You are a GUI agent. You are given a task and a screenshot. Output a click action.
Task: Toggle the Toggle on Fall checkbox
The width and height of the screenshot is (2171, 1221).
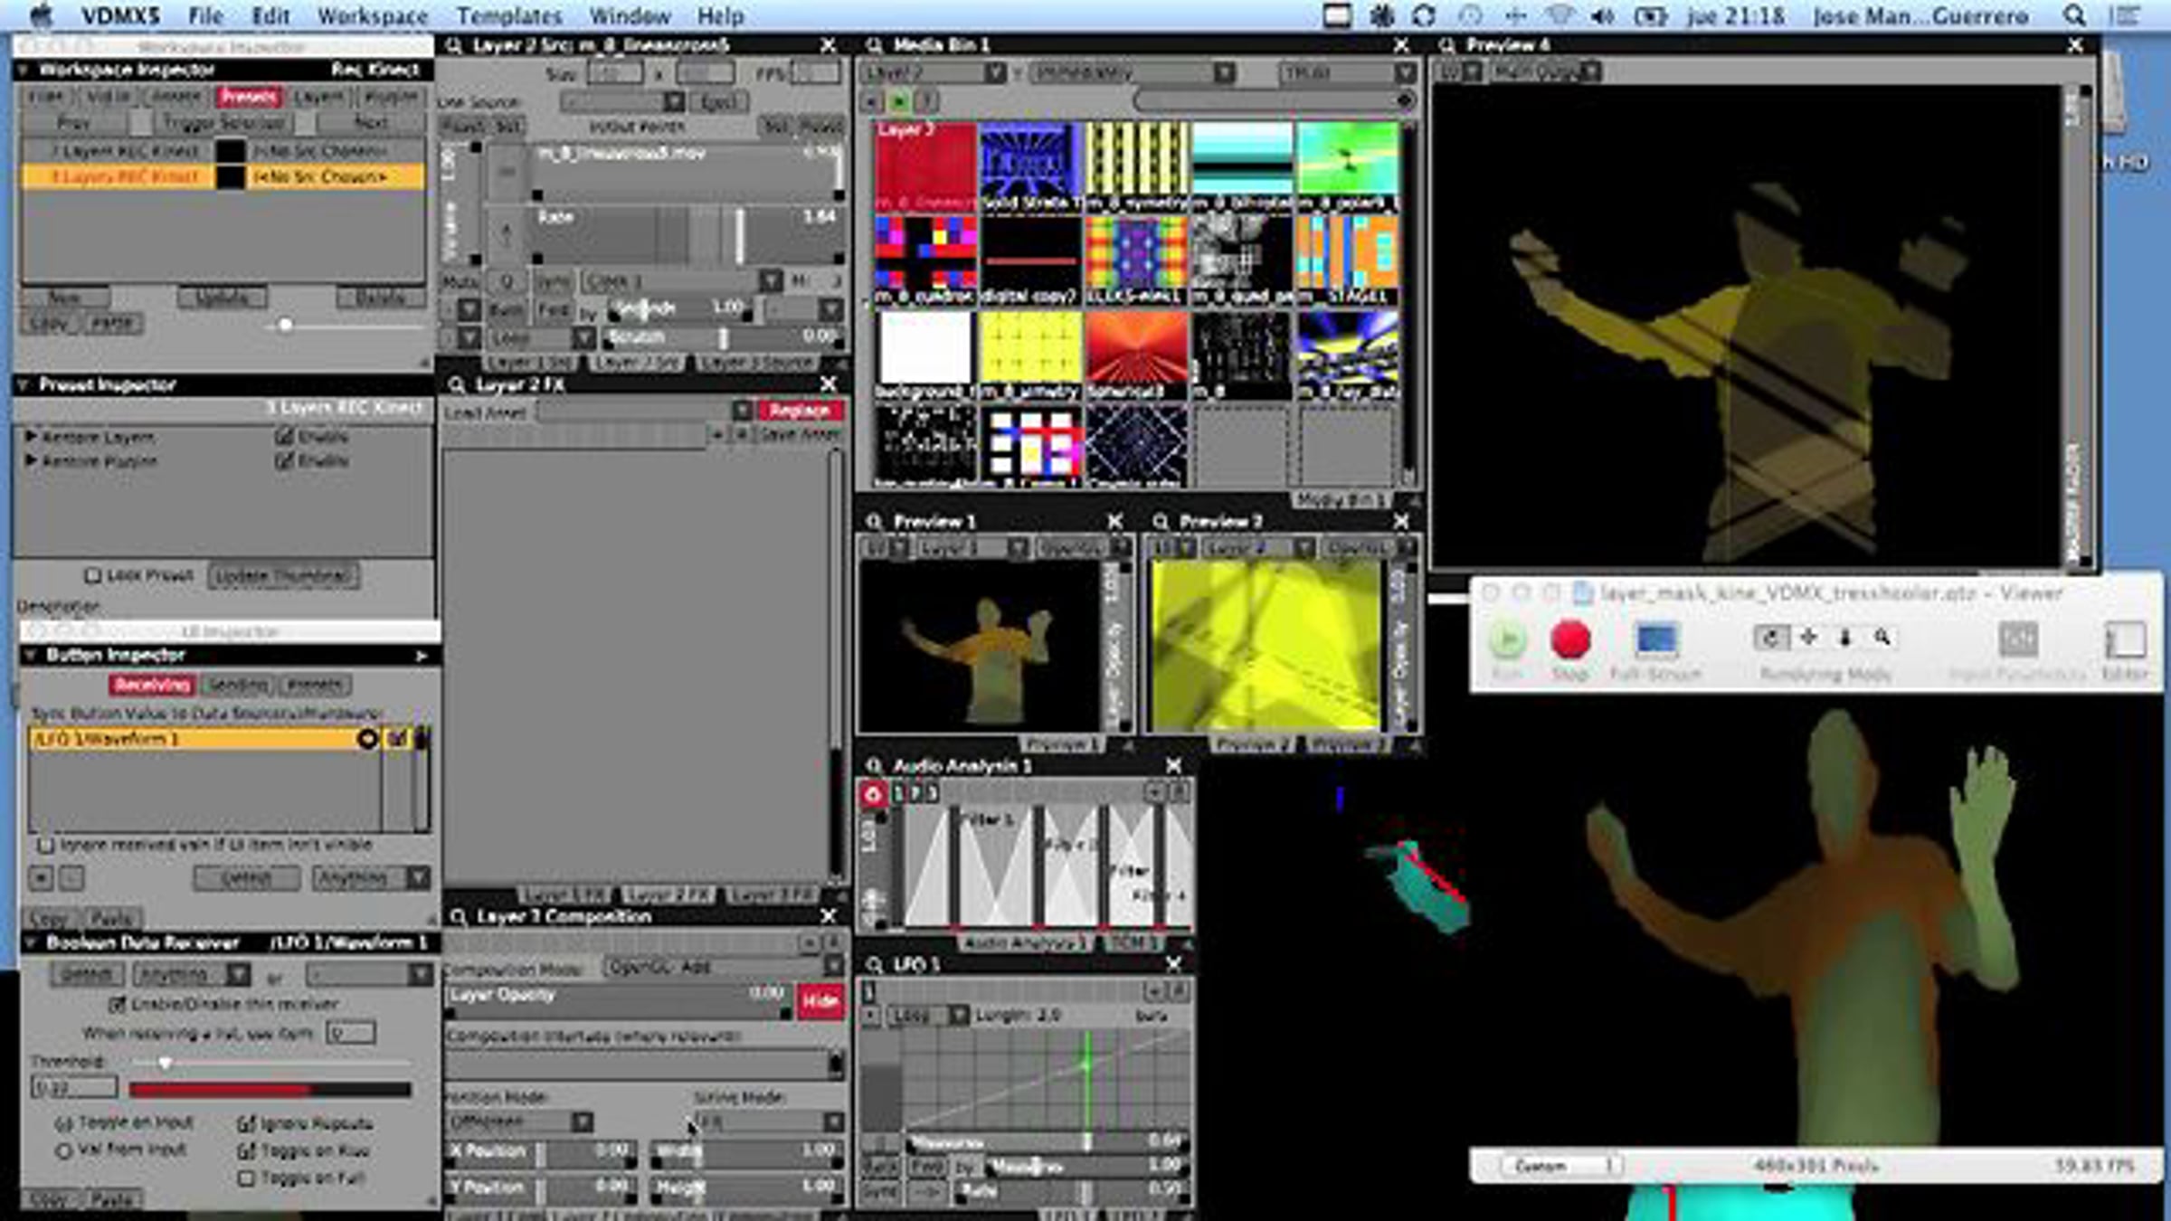click(245, 1178)
